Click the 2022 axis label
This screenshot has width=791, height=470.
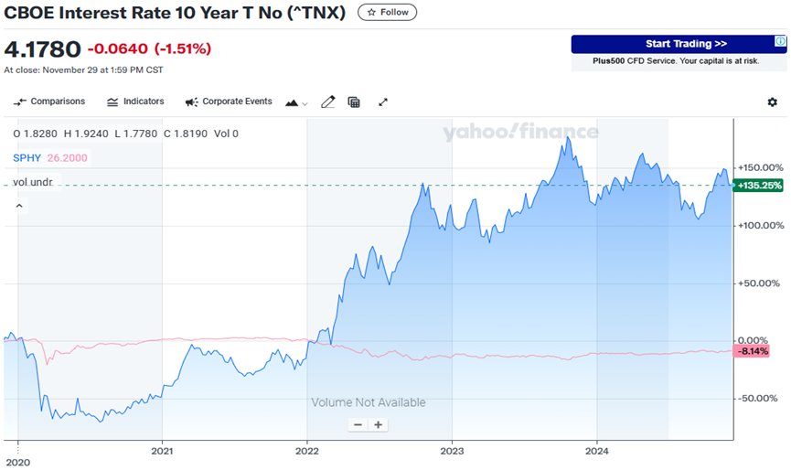click(306, 451)
